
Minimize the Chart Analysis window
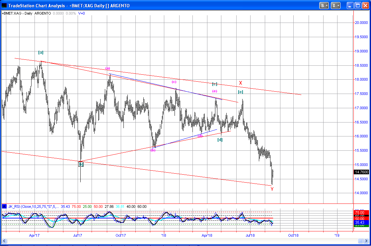point(350,5)
